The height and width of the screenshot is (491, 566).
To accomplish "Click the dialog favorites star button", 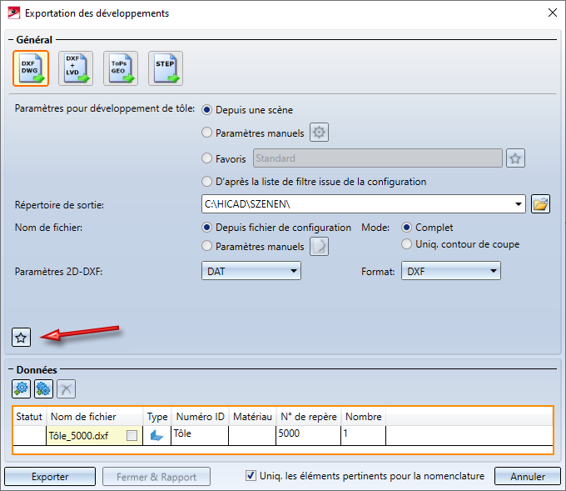I will [x=22, y=338].
